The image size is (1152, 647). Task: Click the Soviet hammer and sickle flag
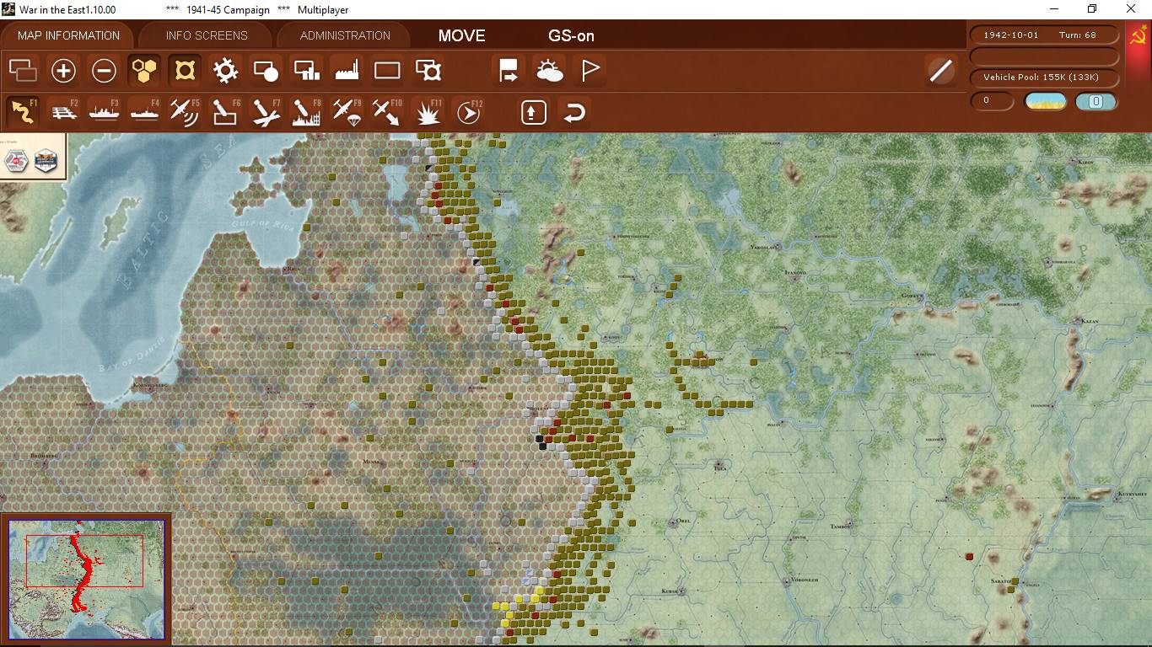click(x=1139, y=37)
